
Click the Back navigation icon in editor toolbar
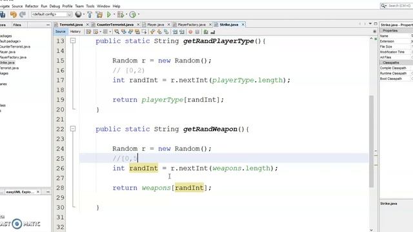coord(96,32)
